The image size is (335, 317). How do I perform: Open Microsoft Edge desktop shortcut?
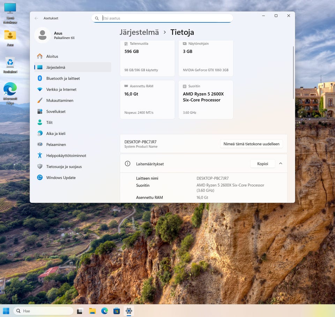10,93
